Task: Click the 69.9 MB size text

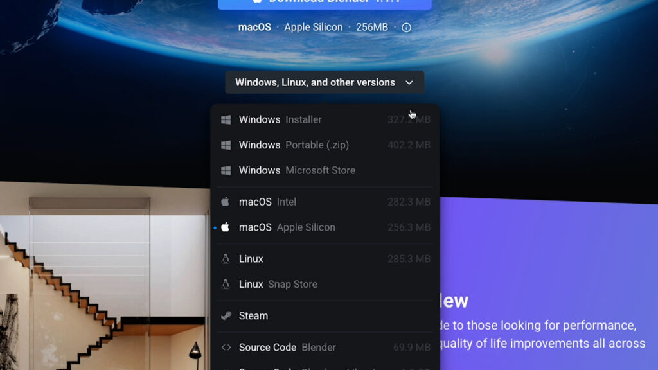Action: point(412,348)
